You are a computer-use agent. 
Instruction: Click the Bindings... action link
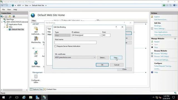coord(158,26)
